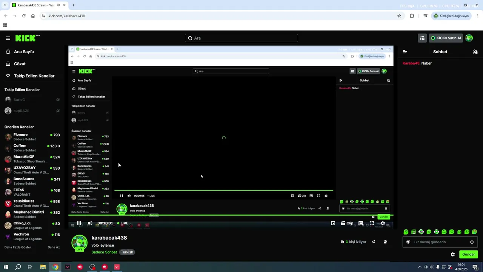Image resolution: width=483 pixels, height=272 pixels.
Task: Expand list with Daha Fazla Göster
Action: [x=18, y=247]
